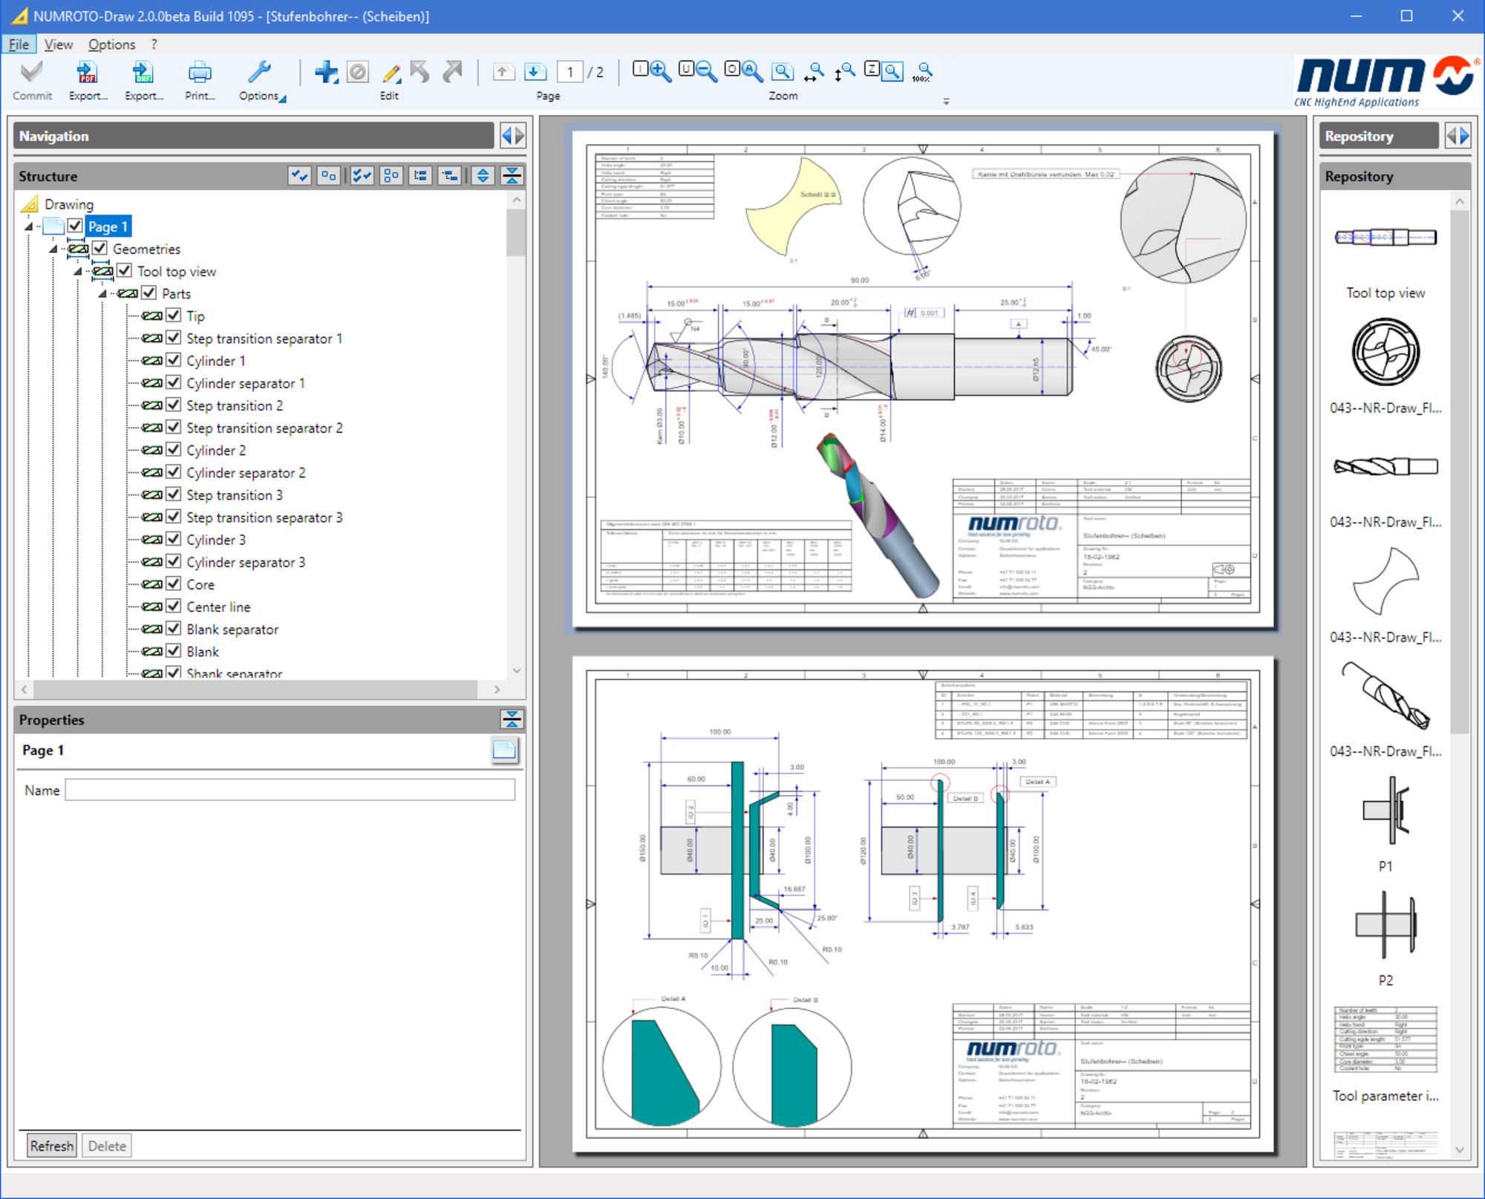This screenshot has height=1199, width=1485.
Task: Uncheck the Geometries checkbox
Action: click(x=99, y=248)
